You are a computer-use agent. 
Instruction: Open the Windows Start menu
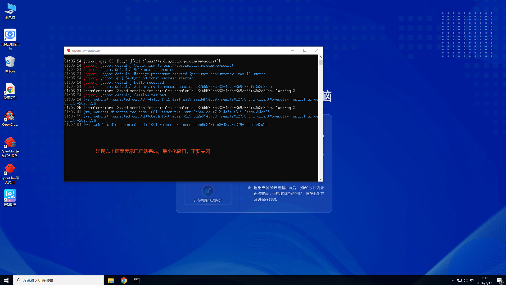click(x=6, y=281)
